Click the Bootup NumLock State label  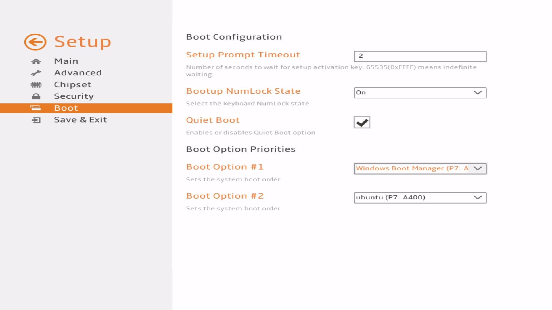coord(243,91)
